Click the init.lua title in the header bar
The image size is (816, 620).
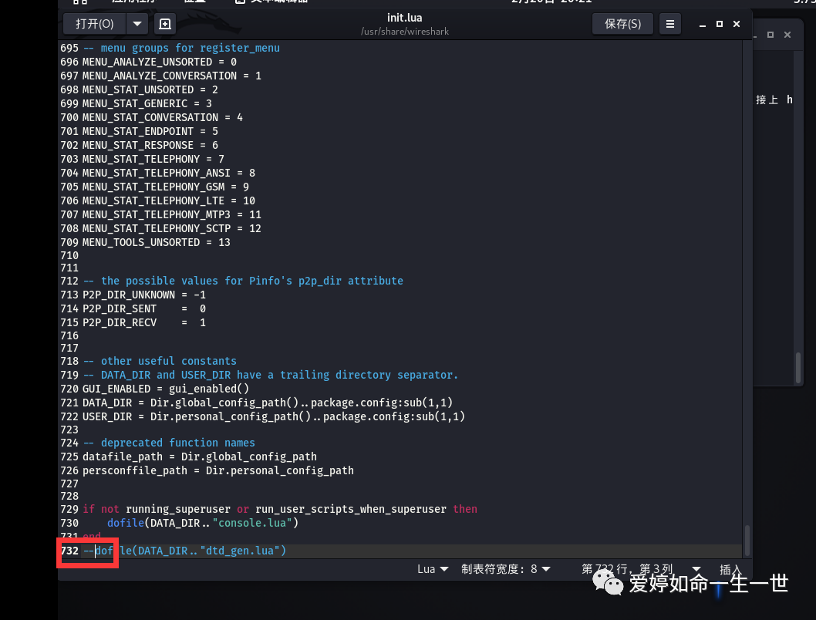click(x=404, y=18)
